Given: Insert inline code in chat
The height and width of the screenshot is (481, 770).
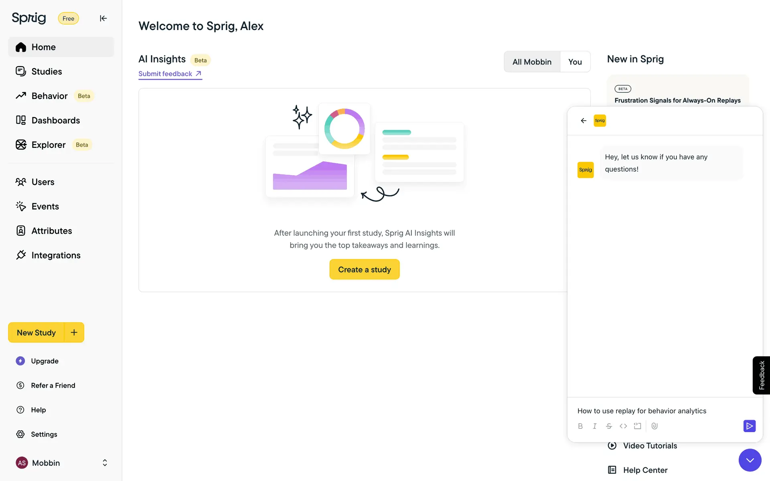Looking at the screenshot, I should 623,426.
